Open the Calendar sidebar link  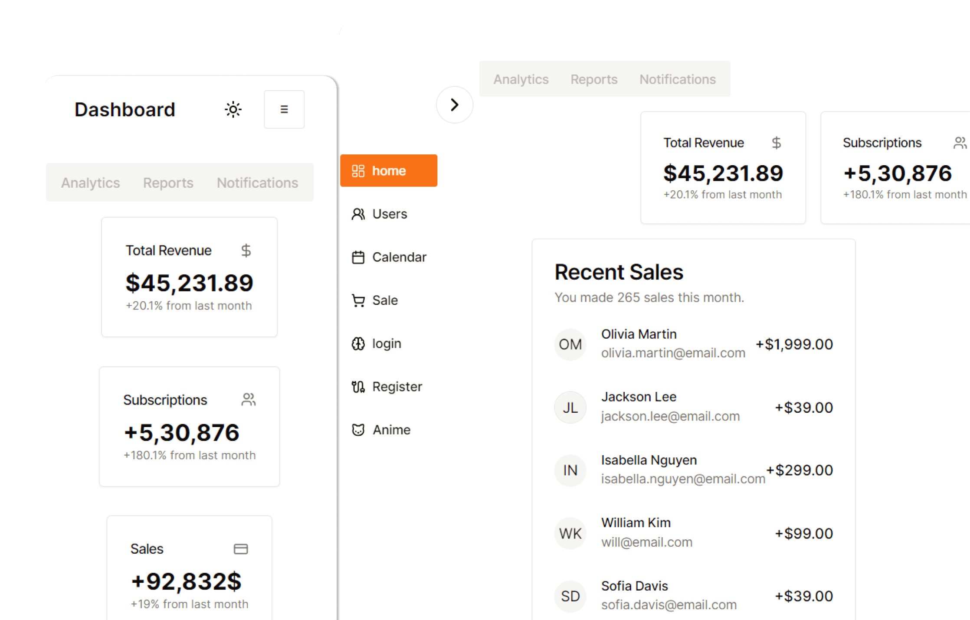click(399, 257)
